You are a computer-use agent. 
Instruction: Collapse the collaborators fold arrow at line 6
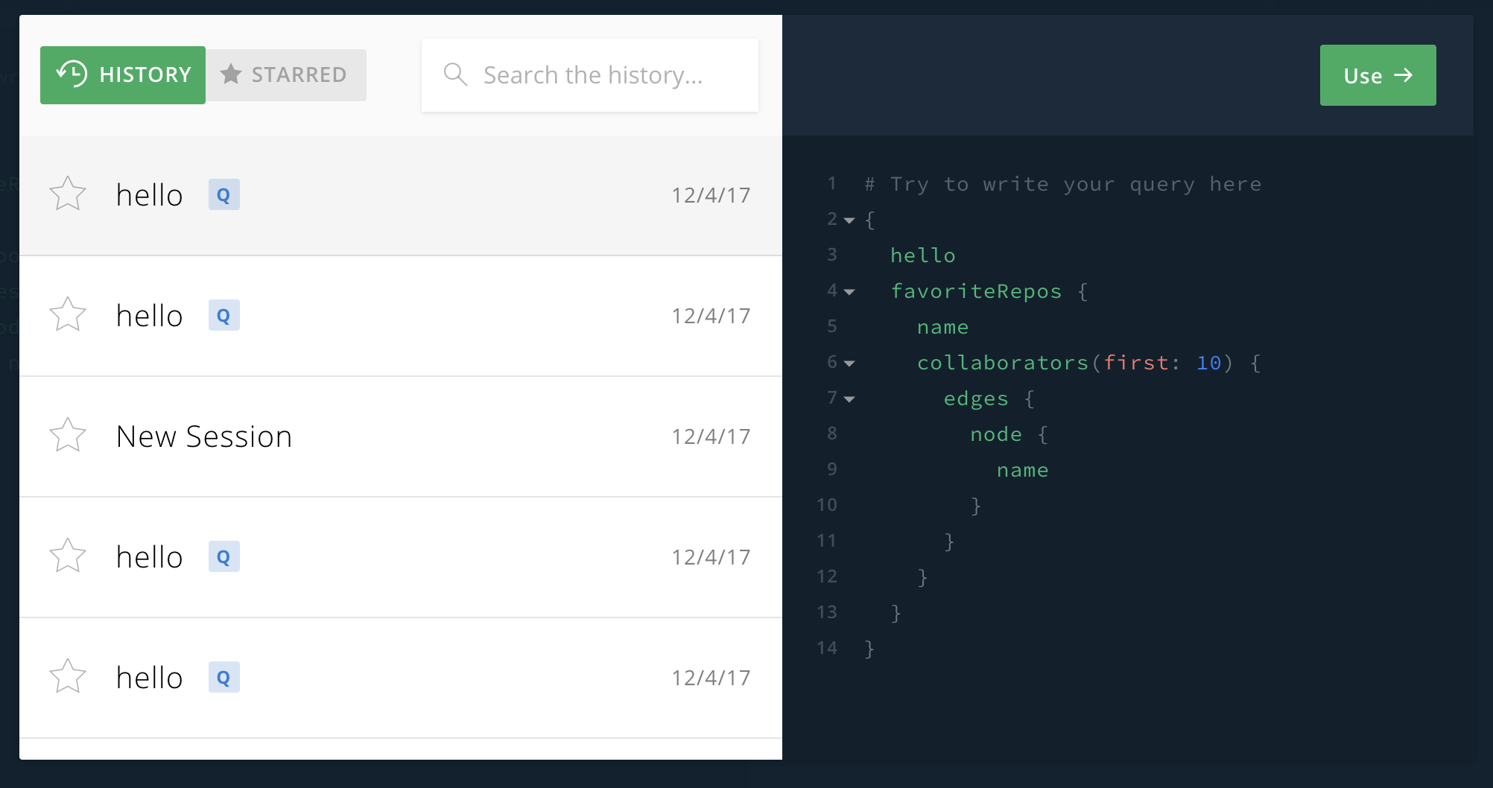point(849,363)
